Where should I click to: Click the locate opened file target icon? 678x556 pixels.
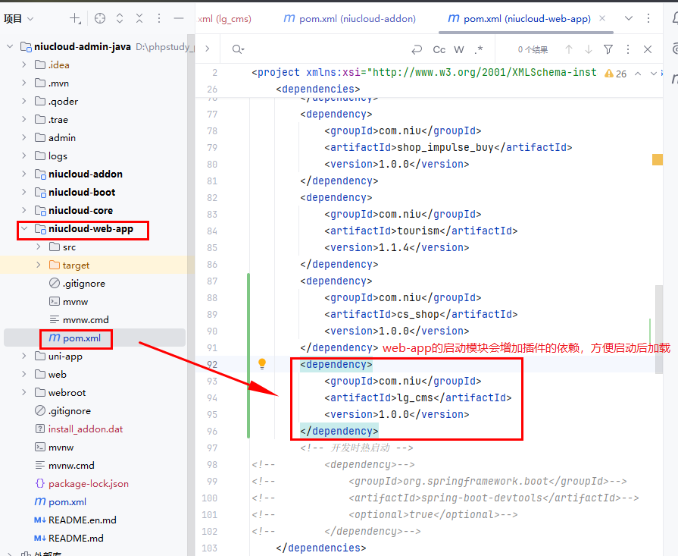click(x=100, y=18)
